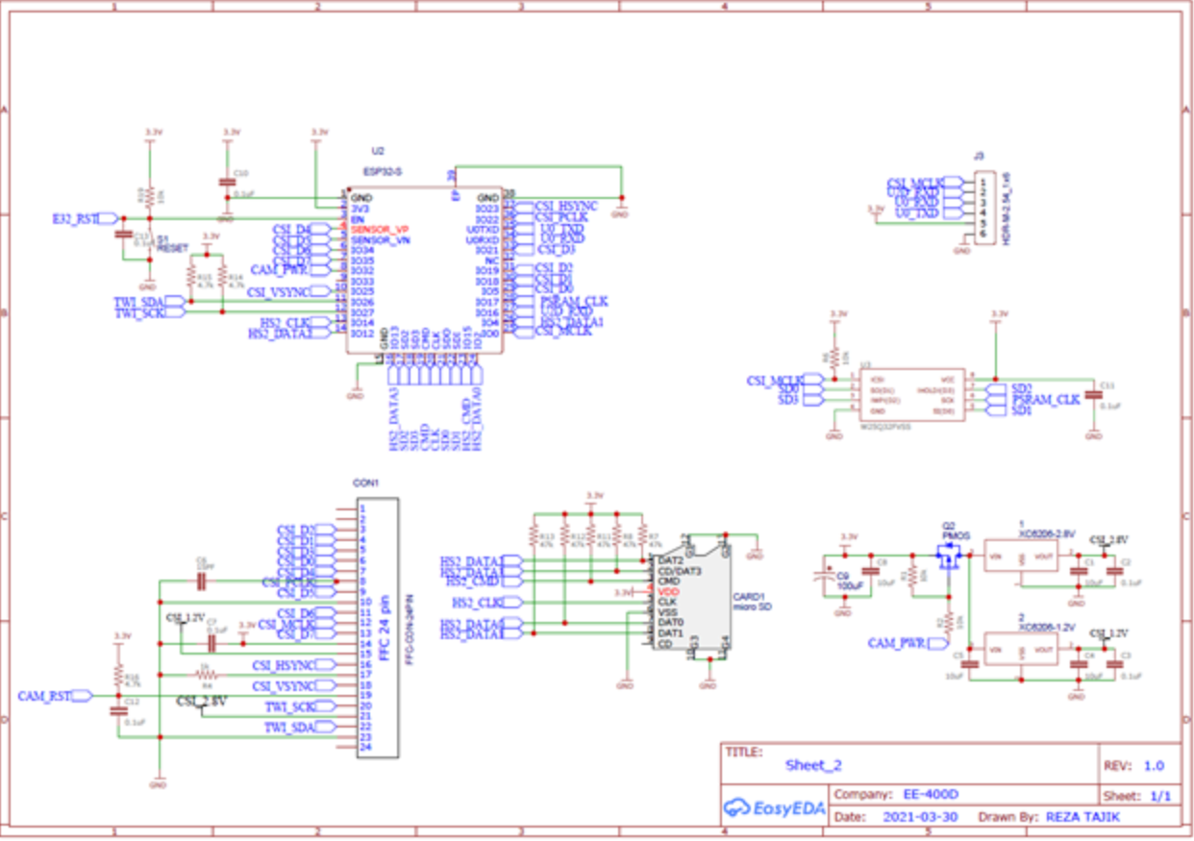Viewport: 1194px width, 841px height.
Task: Click the PSRAM_CLK label beside flash chip
Action: [1046, 398]
